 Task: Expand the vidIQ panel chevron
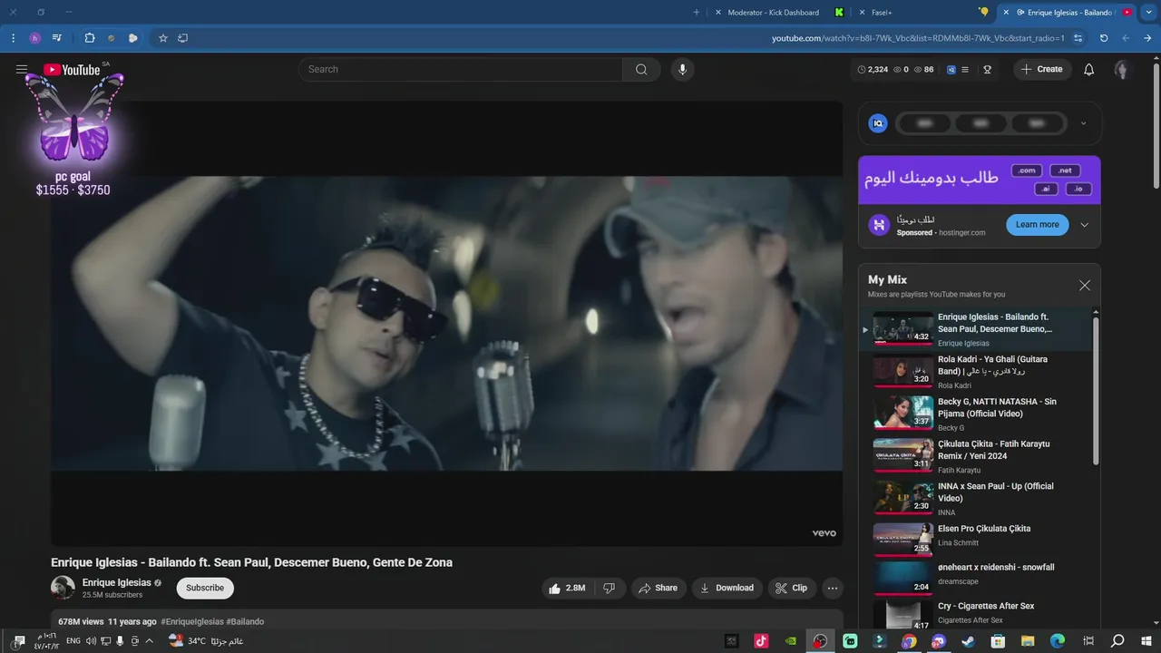click(1083, 123)
